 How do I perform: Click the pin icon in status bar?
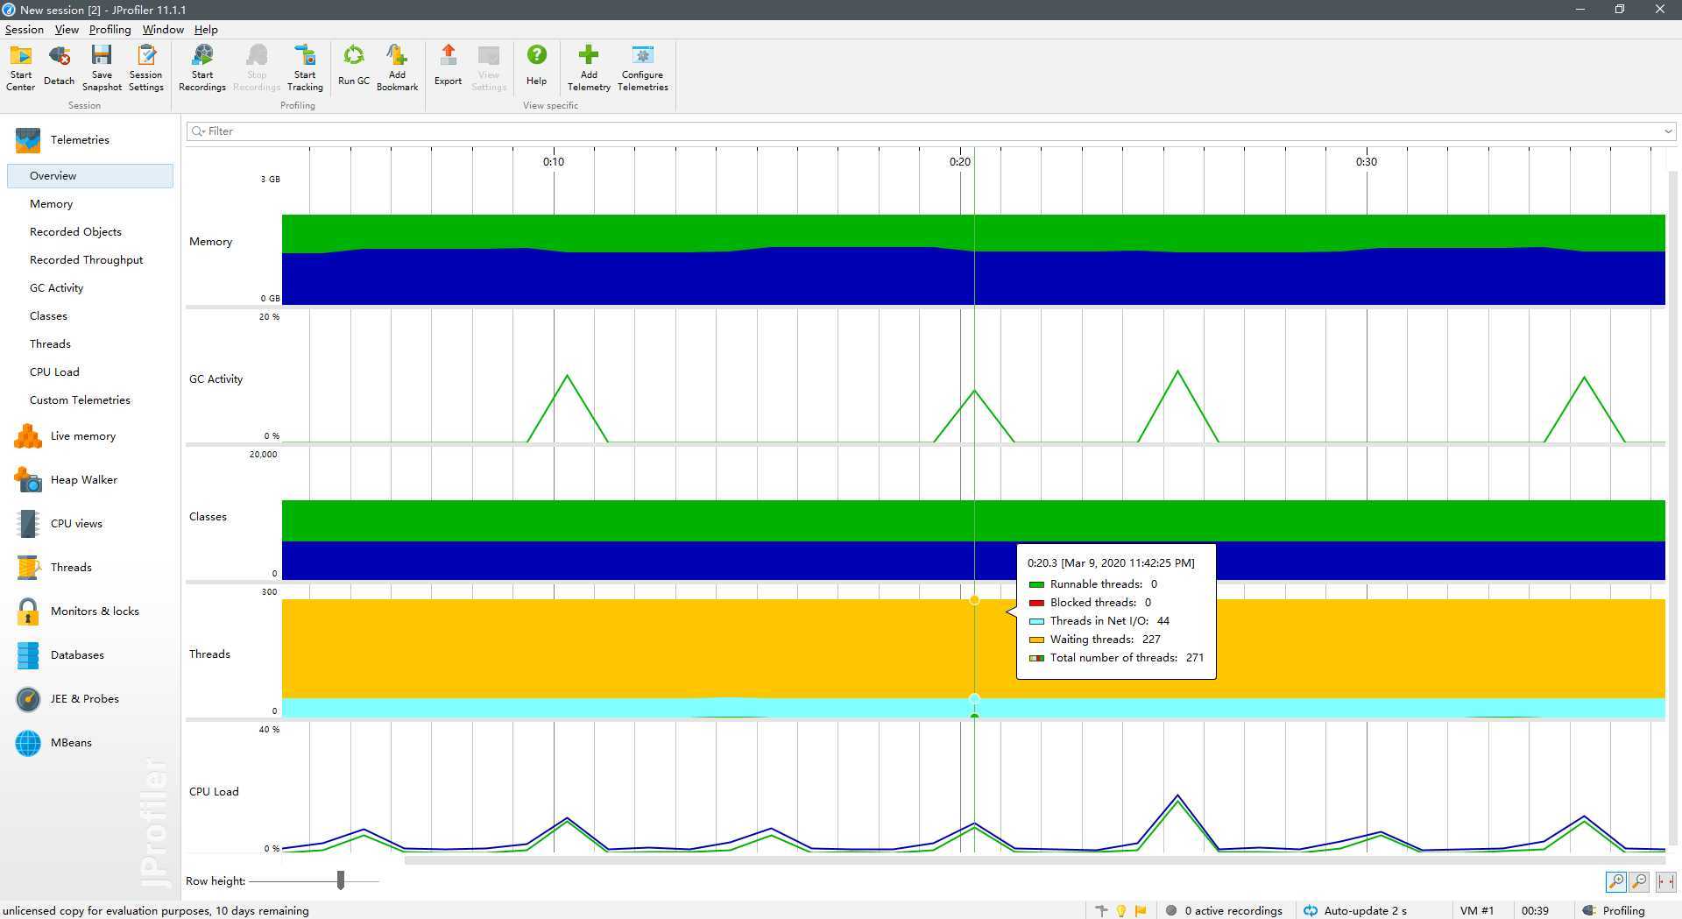click(x=1101, y=910)
